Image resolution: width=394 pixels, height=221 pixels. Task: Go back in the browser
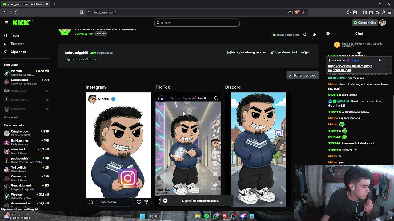pyautogui.click(x=4, y=12)
